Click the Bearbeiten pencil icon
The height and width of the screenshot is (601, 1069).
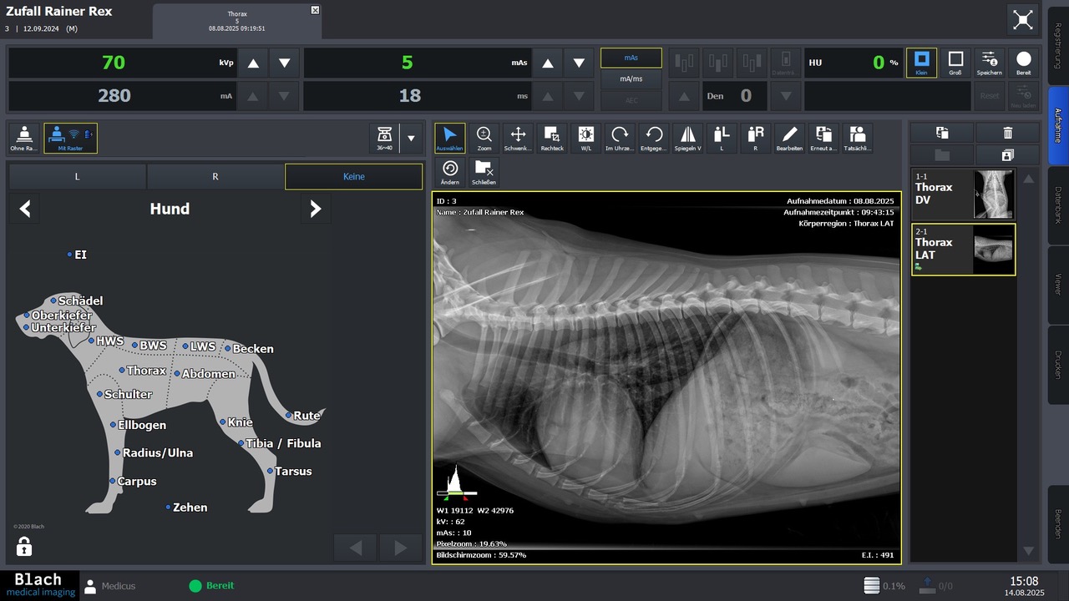(x=789, y=138)
